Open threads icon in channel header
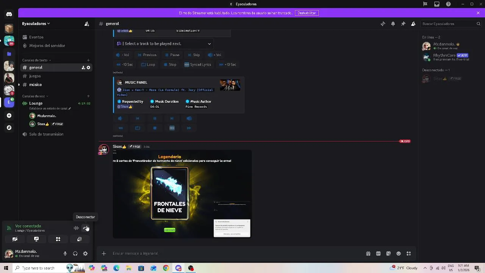This screenshot has height=273, width=485. tap(383, 24)
